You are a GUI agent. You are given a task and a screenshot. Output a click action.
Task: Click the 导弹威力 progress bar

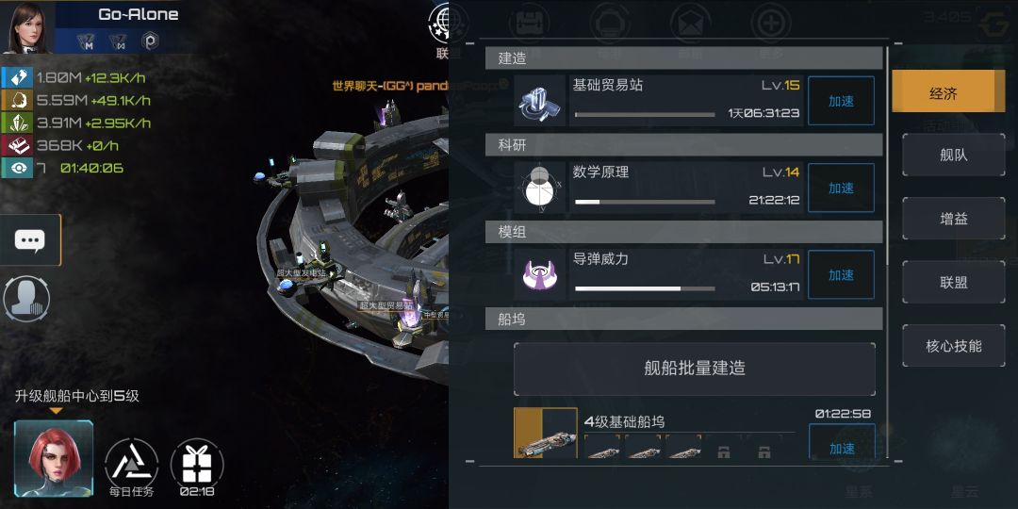click(x=645, y=288)
